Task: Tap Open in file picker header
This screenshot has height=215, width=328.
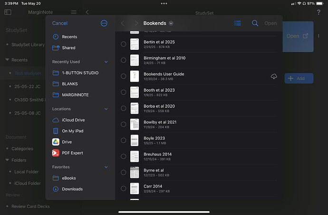Action: click(x=270, y=23)
